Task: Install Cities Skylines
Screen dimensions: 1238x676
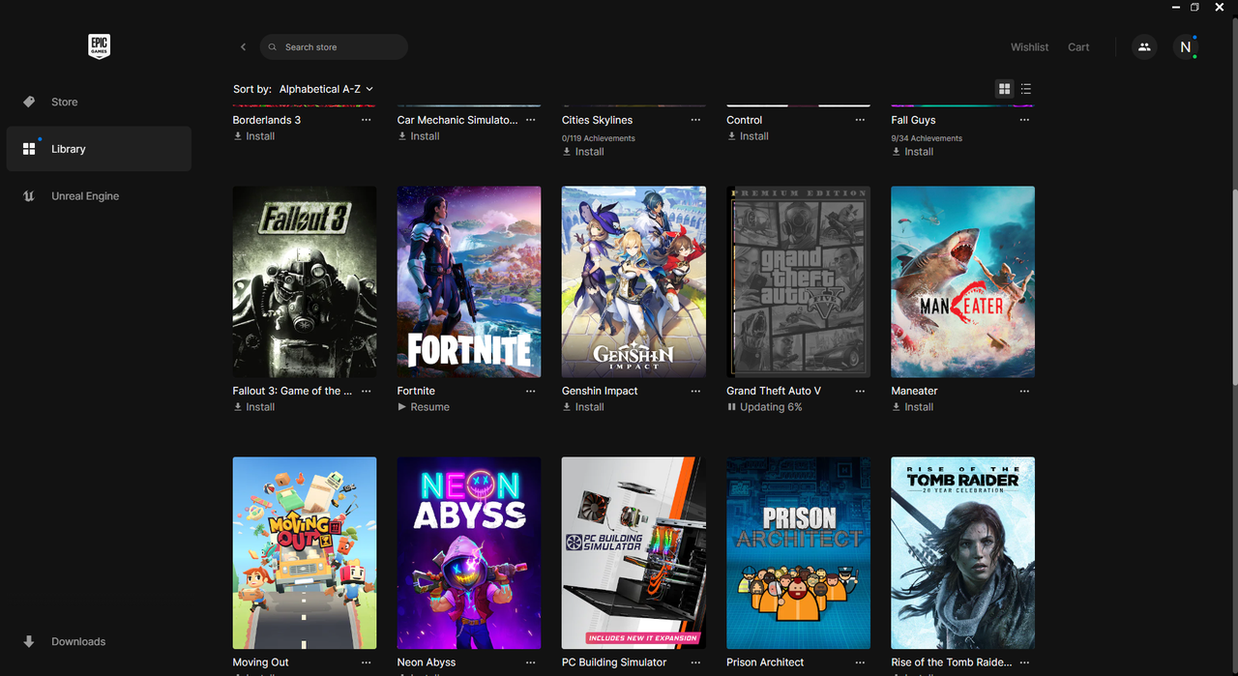Action: pos(583,152)
